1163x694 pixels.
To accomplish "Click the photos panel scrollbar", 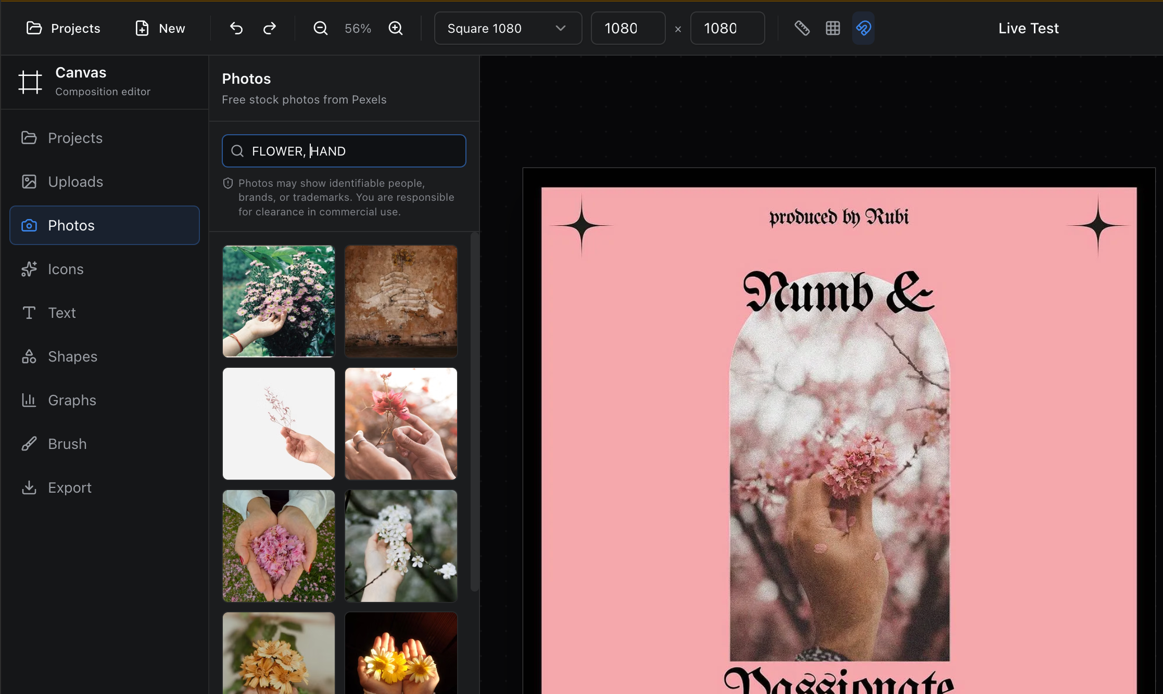I will [x=474, y=411].
